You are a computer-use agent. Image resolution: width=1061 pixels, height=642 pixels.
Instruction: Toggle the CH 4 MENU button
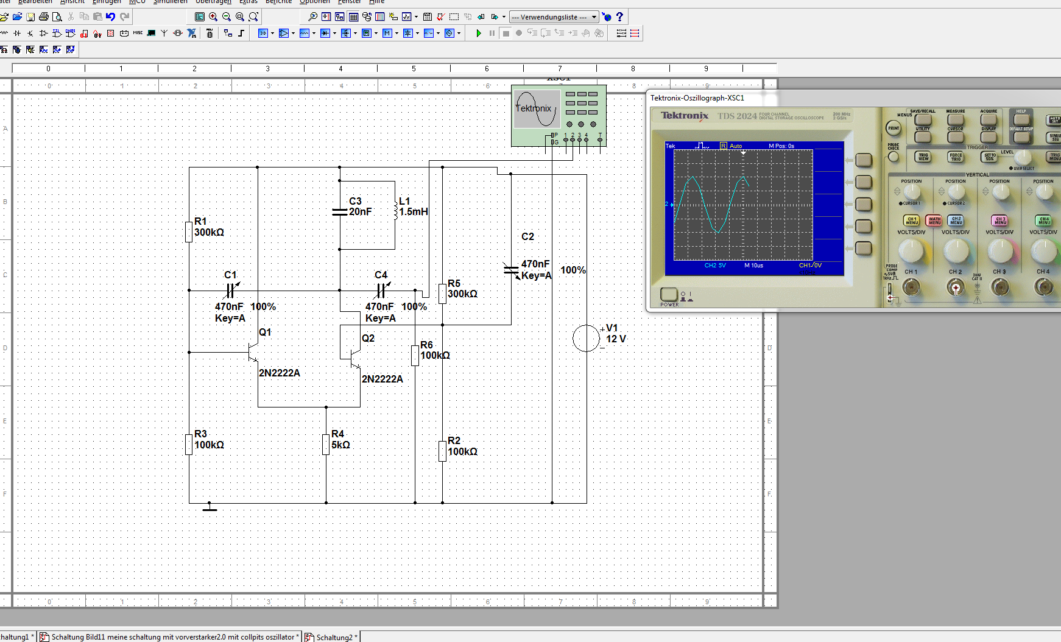point(1043,220)
